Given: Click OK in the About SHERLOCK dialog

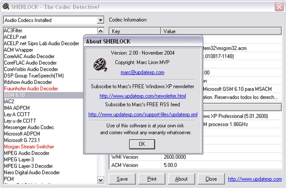Looking at the screenshot, I should [x=142, y=144].
